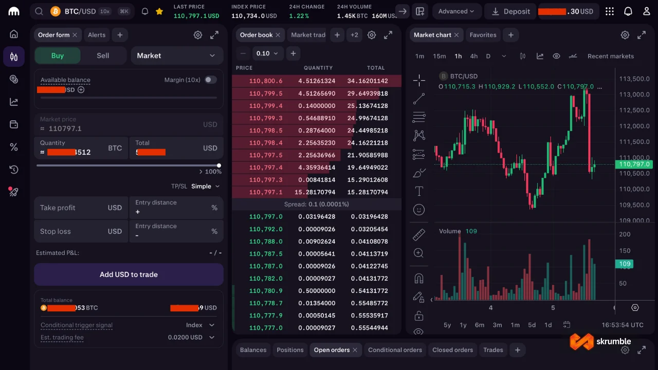Open notification bell next to BTC/USD
658x370 pixels.
[x=145, y=11]
